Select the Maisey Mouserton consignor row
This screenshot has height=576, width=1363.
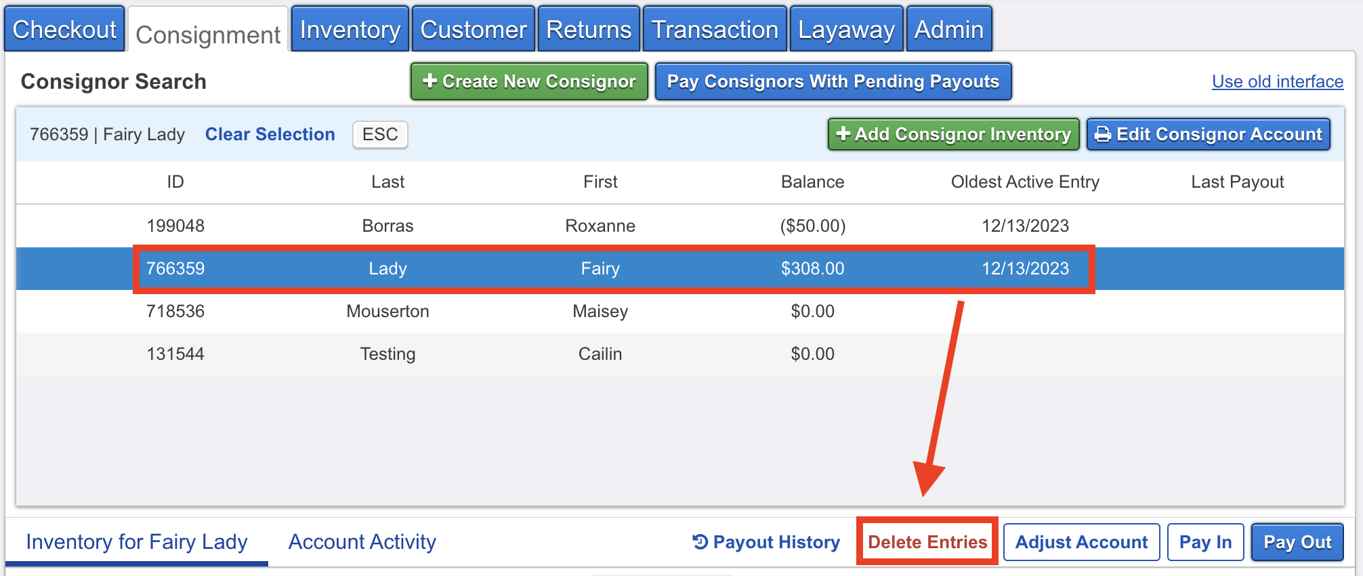click(x=680, y=311)
